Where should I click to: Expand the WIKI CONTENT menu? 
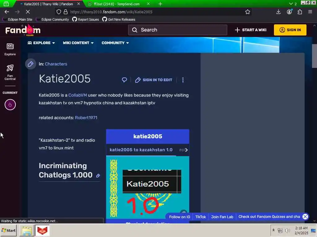click(78, 43)
